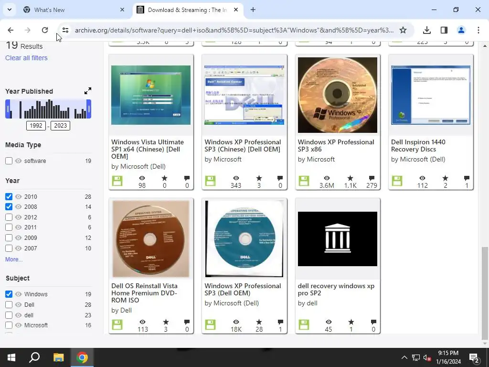The image size is (489, 367).
Task: Open site information icon in address bar
Action: pyautogui.click(x=65, y=30)
